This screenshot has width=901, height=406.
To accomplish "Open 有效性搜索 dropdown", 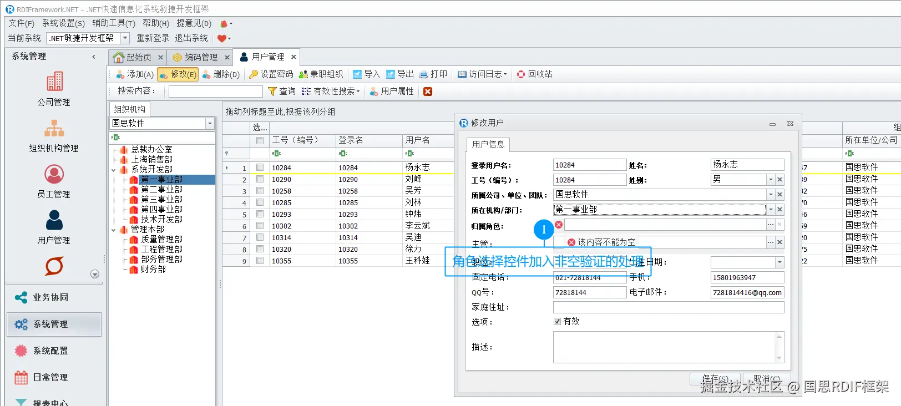I will point(331,92).
